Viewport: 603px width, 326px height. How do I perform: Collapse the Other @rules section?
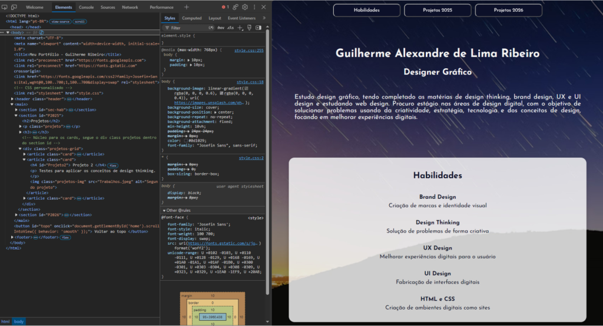(164, 210)
